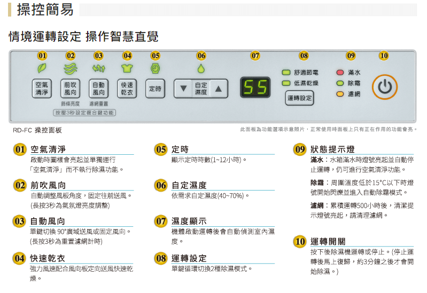
Task: Click the water droplet humidity icon
Action: (x=201, y=68)
